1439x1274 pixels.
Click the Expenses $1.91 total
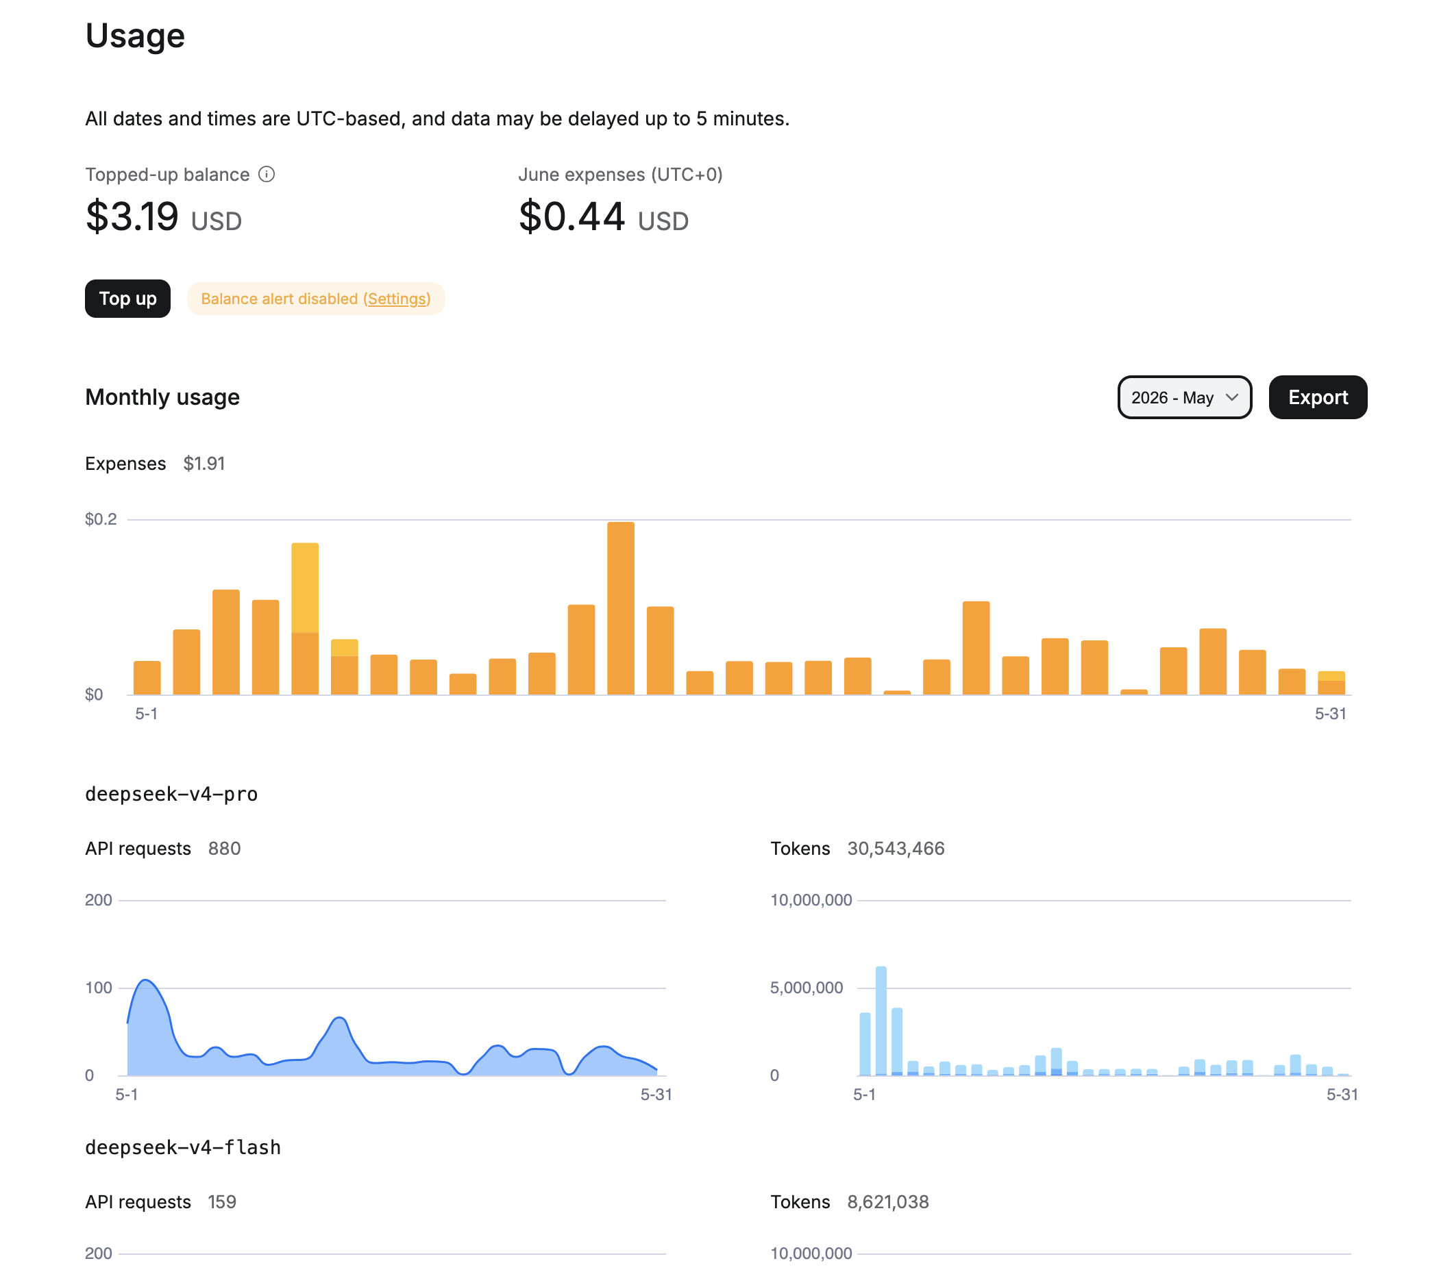tap(204, 463)
